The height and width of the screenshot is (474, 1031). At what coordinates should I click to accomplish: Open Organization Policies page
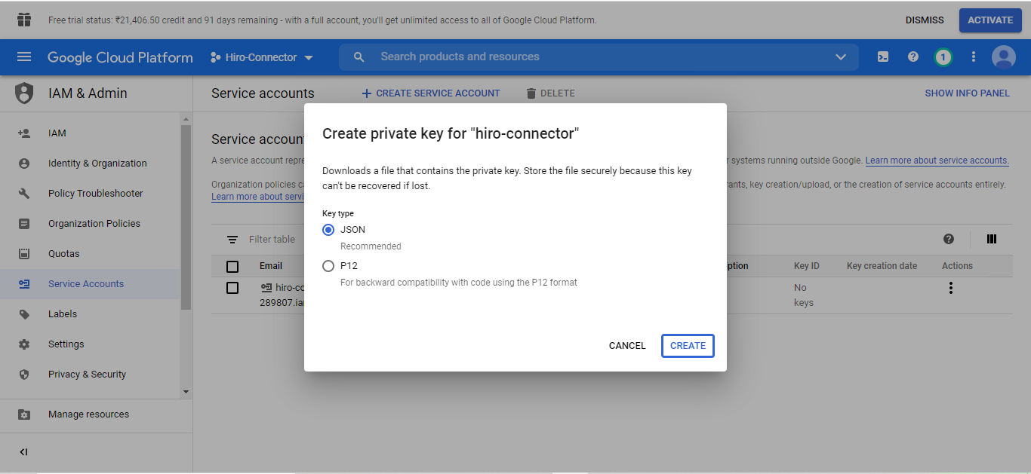(x=94, y=224)
